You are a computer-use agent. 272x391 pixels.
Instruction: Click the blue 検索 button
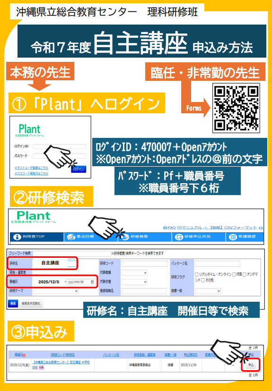pos(13,304)
